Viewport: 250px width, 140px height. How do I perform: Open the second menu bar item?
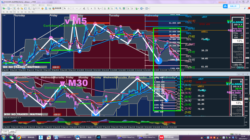pyautogui.click(x=12, y=5)
